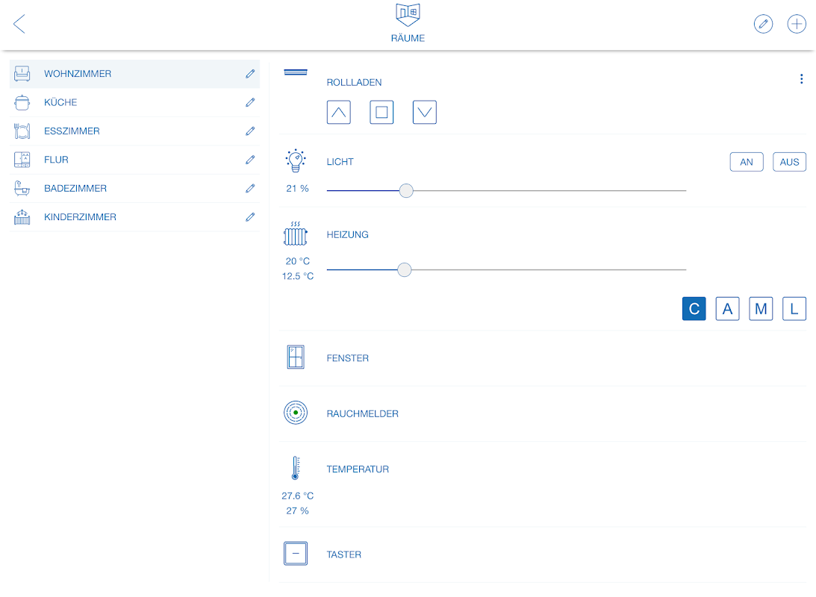The image size is (816, 597).
Task: Click the 12.5 °C heating value
Action: pyautogui.click(x=298, y=277)
